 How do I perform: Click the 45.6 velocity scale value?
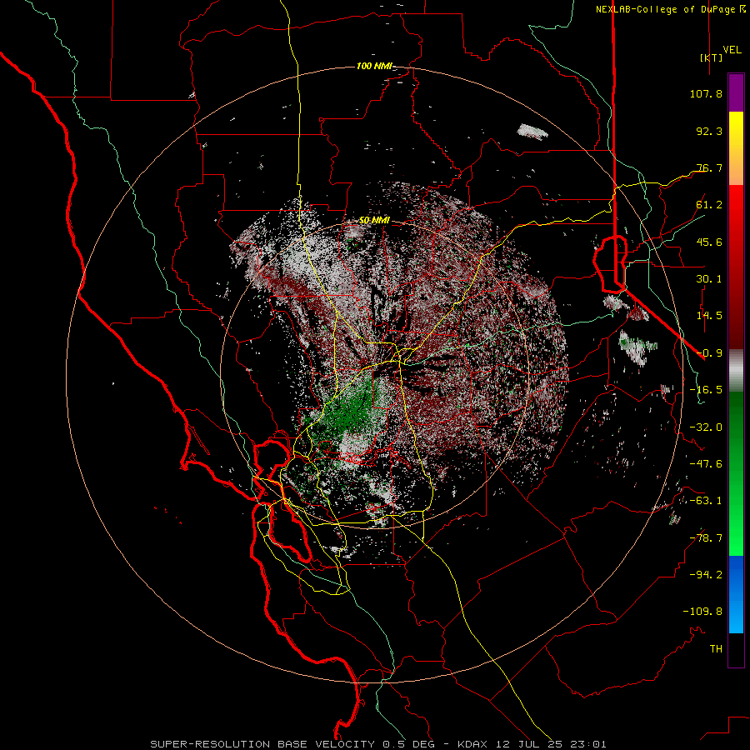(x=709, y=242)
